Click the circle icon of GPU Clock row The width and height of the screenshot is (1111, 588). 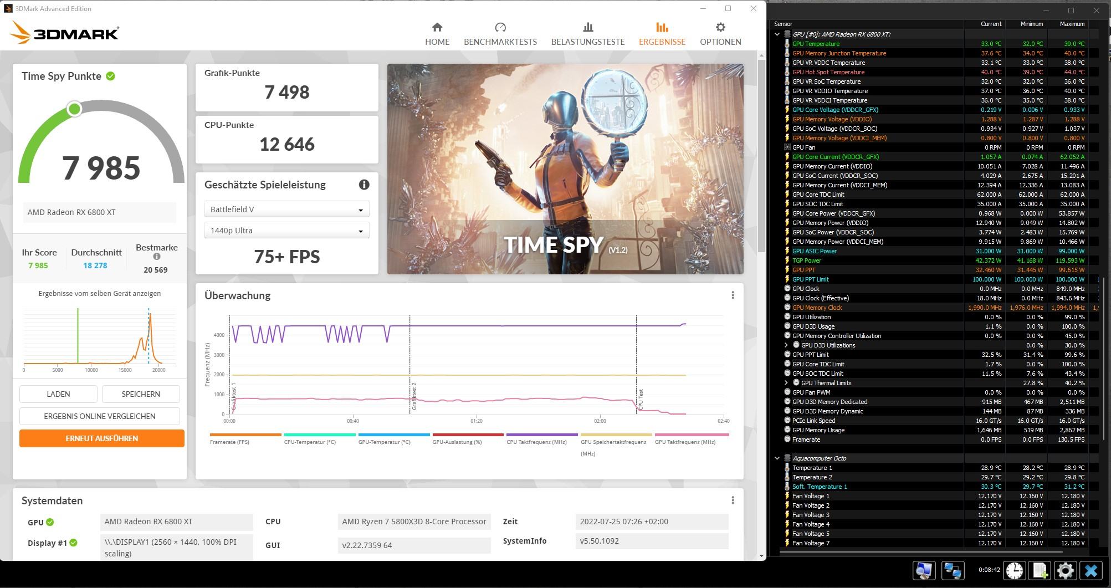click(787, 289)
